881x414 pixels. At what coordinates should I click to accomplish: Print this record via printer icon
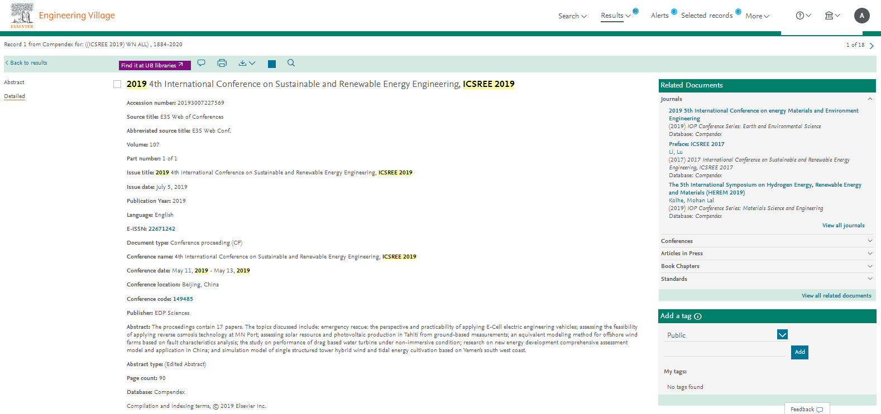(x=222, y=63)
